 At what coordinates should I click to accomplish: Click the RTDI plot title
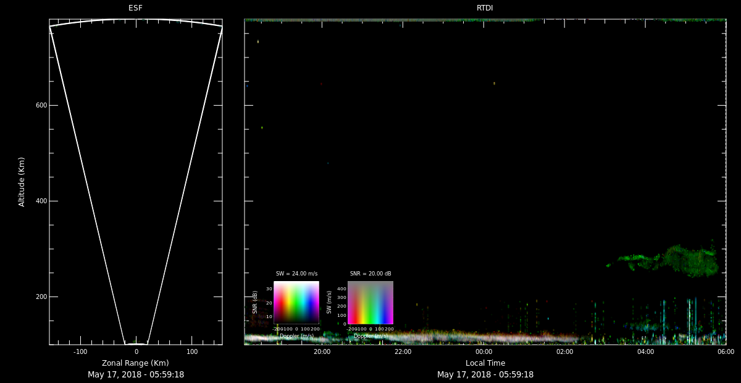(x=485, y=8)
